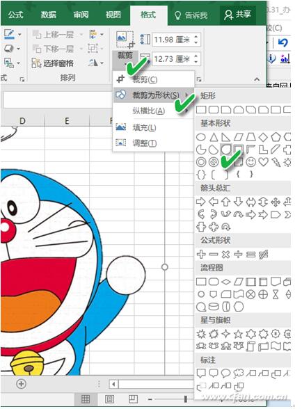Viewport: 302px width, 409px height.
Task: Choose the 4-point star shape
Action: (x=225, y=334)
